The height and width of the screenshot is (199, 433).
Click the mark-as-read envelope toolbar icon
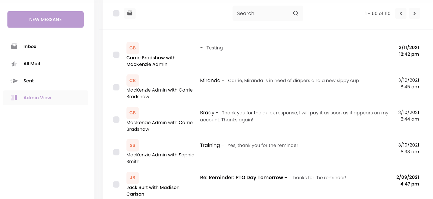(x=130, y=13)
